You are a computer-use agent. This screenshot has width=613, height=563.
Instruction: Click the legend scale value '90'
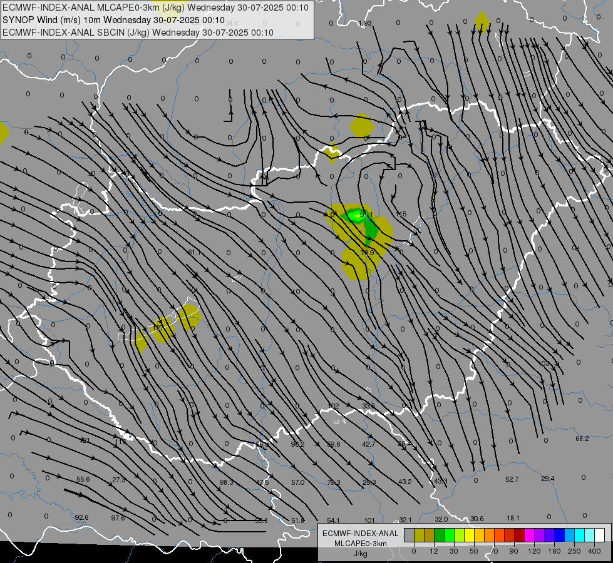coord(513,551)
